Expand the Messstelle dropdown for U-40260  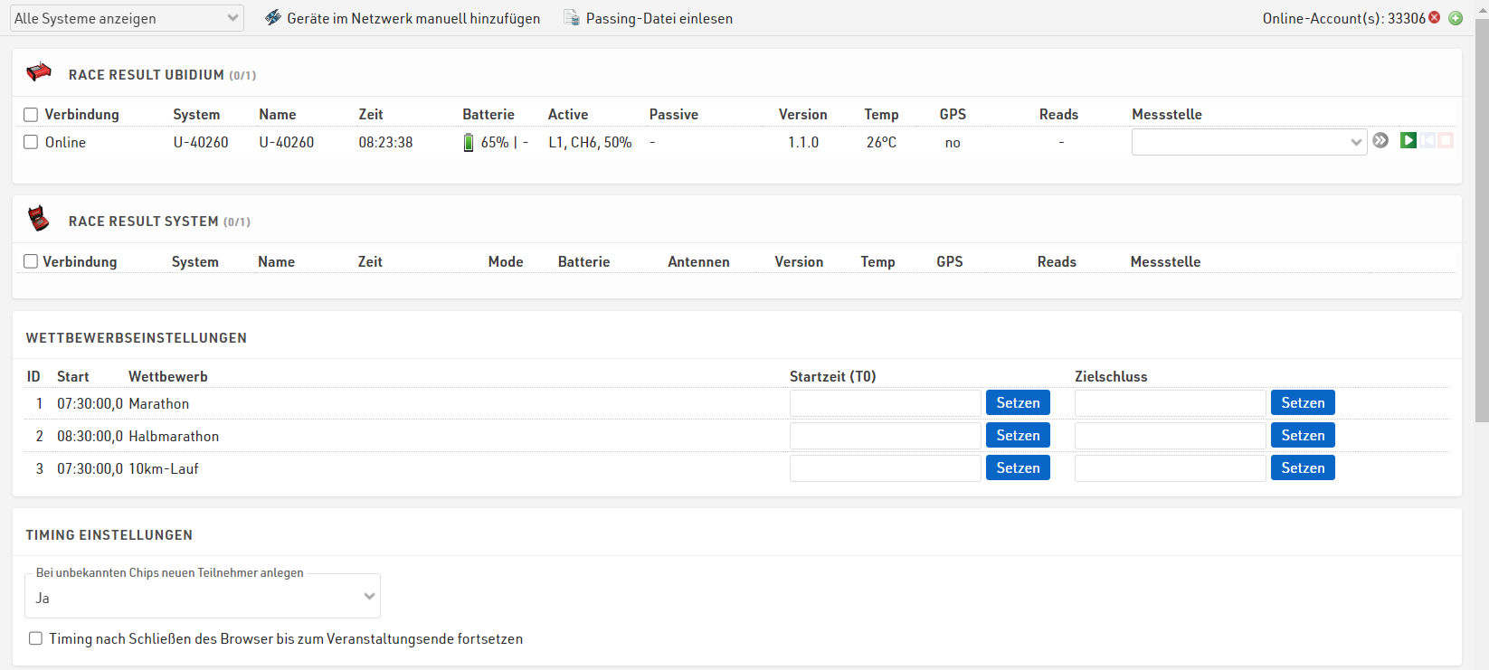1248,142
